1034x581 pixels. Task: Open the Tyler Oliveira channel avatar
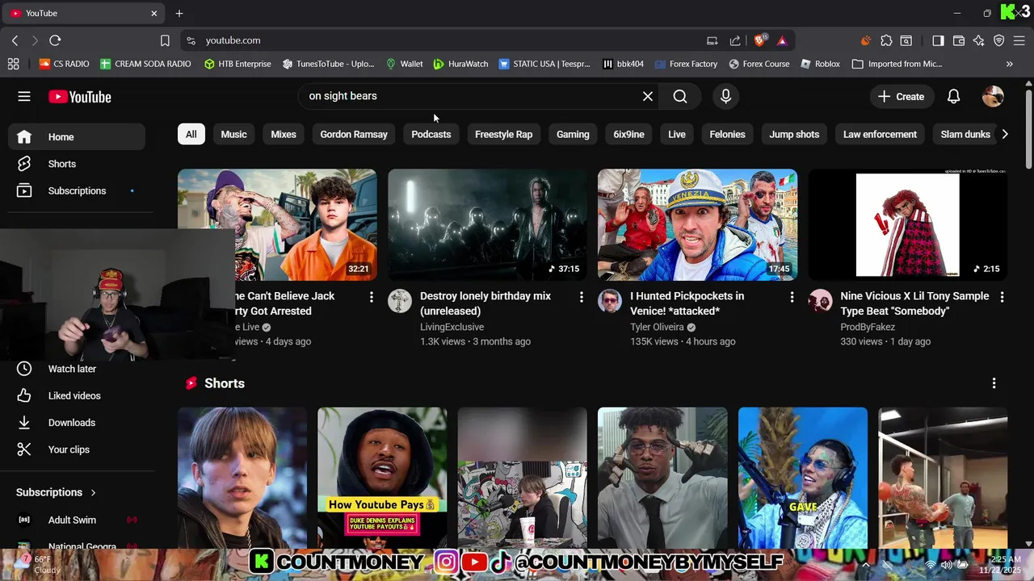(x=610, y=301)
